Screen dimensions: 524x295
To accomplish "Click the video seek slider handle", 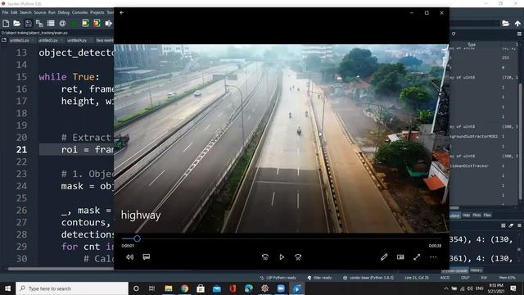I will coord(137,238).
